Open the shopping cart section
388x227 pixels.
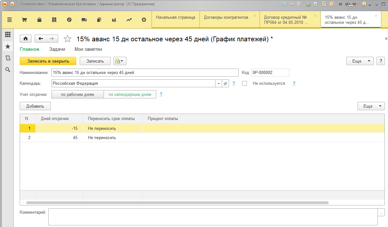coord(24,20)
